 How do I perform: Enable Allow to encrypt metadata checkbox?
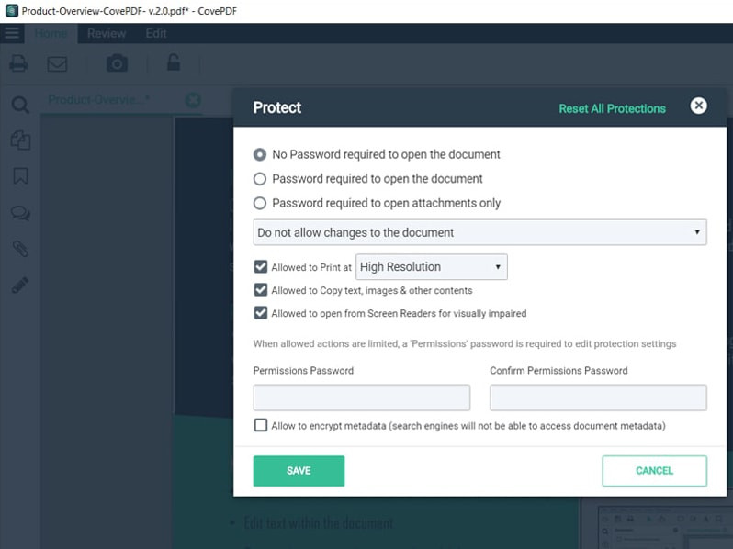(261, 425)
